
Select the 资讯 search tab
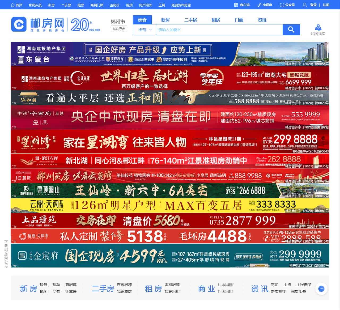pos(262,20)
